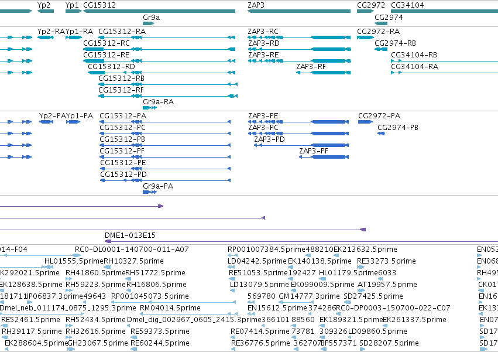Open protein 'ZAP3-PF'

[314, 151]
